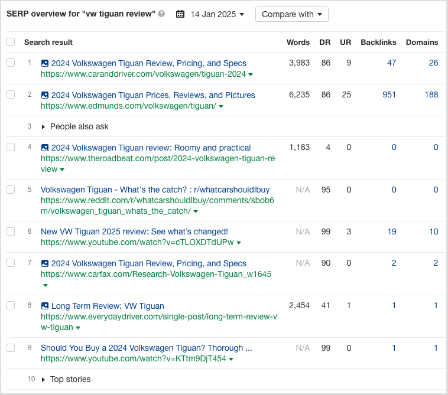Viewport: 448px width, 395px height.
Task: Click the Words column header
Action: click(298, 43)
